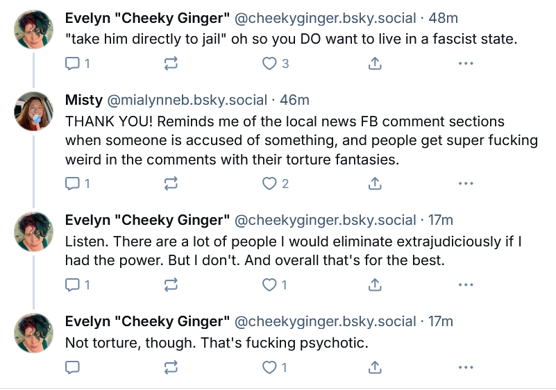Open the first @cheekyginger.bsky.social handle link
The height and width of the screenshot is (390, 556).
[326, 18]
